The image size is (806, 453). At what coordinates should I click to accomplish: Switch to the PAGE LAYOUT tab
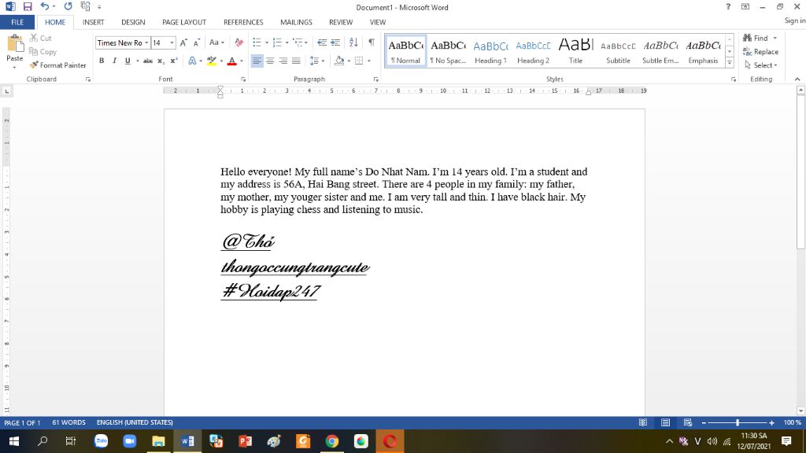(x=184, y=22)
